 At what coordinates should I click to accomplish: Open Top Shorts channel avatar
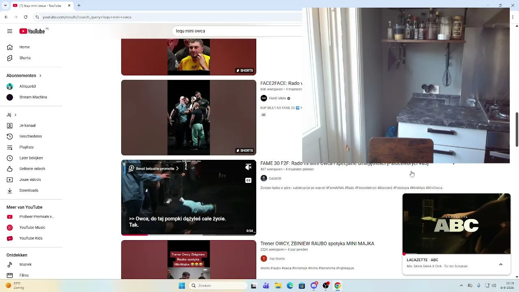pos(264,259)
